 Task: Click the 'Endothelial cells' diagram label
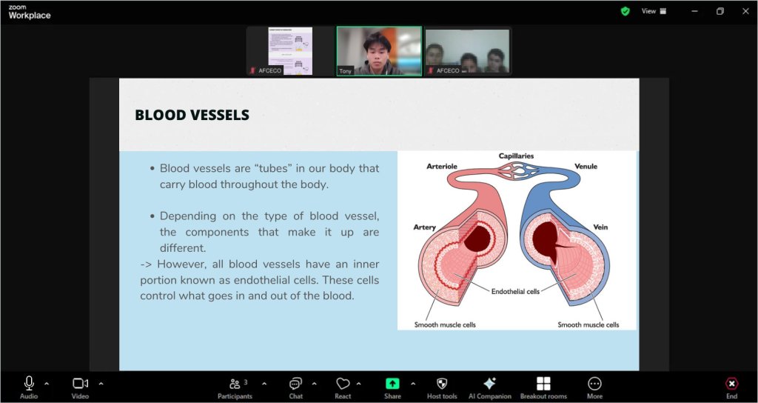(x=515, y=292)
